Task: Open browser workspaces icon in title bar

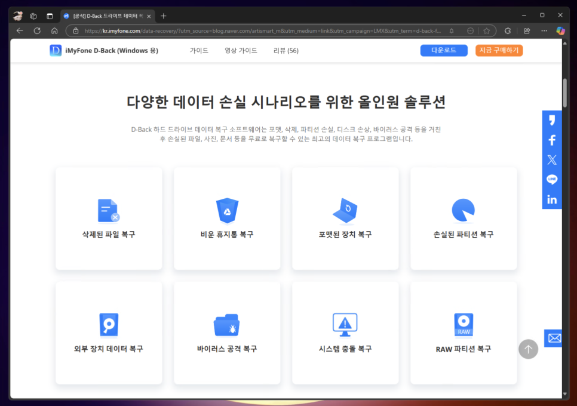Action: [x=33, y=16]
